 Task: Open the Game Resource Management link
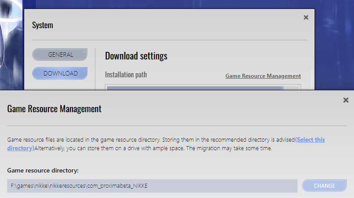click(x=263, y=76)
